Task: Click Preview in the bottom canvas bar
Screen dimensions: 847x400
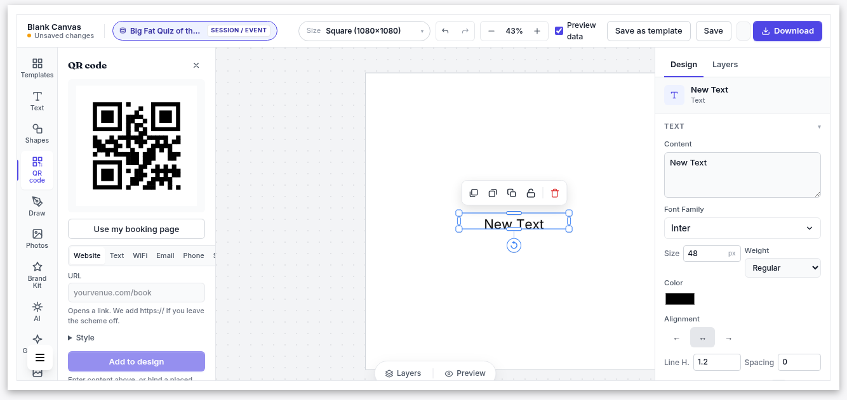Action: 465,373
